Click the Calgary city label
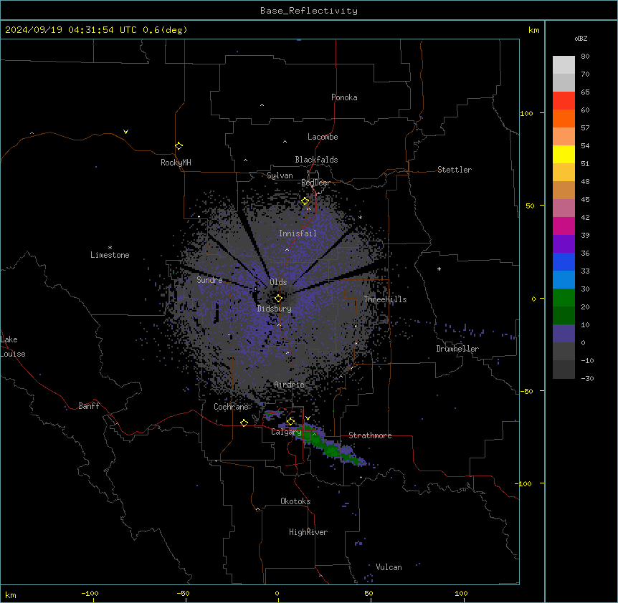The image size is (618, 603). point(286,432)
